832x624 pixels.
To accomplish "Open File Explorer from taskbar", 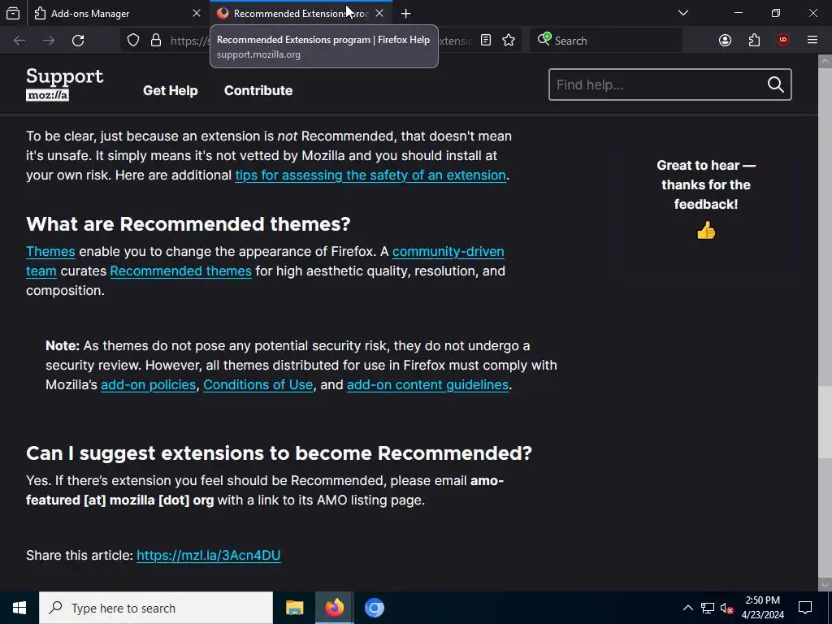I will tap(294, 608).
